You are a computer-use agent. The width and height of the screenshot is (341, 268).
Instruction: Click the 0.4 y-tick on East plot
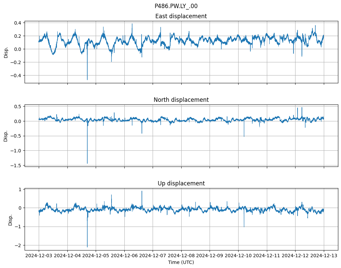click(x=17, y=23)
